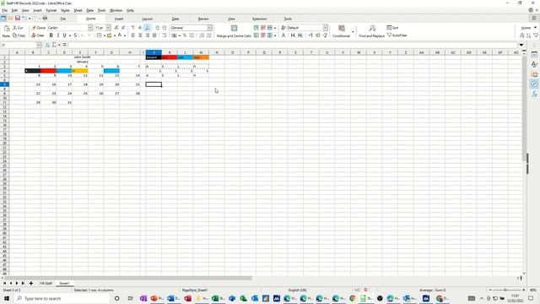Switch to the Layout ribbon tab
The width and height of the screenshot is (540, 304).
click(x=148, y=19)
